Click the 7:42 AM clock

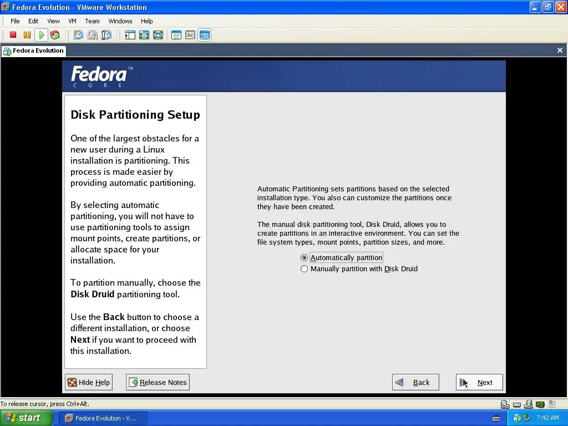pos(547,418)
